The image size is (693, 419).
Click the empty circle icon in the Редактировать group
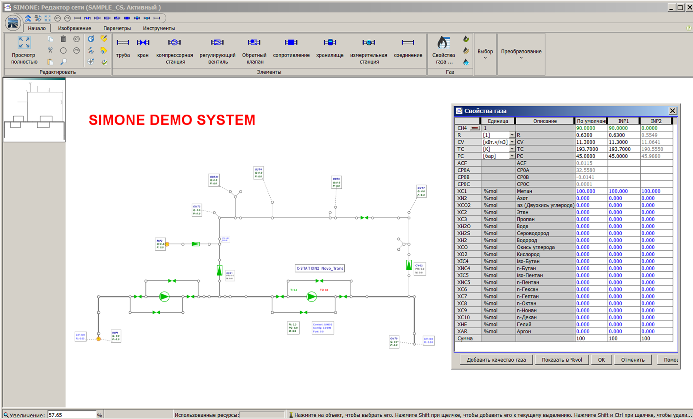coord(63,50)
